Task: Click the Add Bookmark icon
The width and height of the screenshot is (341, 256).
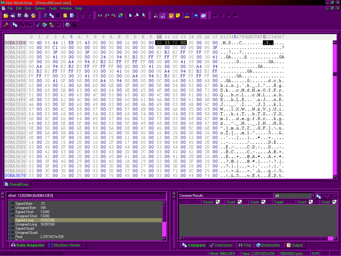Action: click(45, 25)
